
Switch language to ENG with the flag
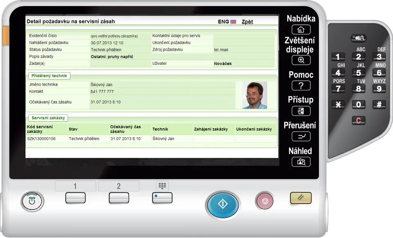227,22
